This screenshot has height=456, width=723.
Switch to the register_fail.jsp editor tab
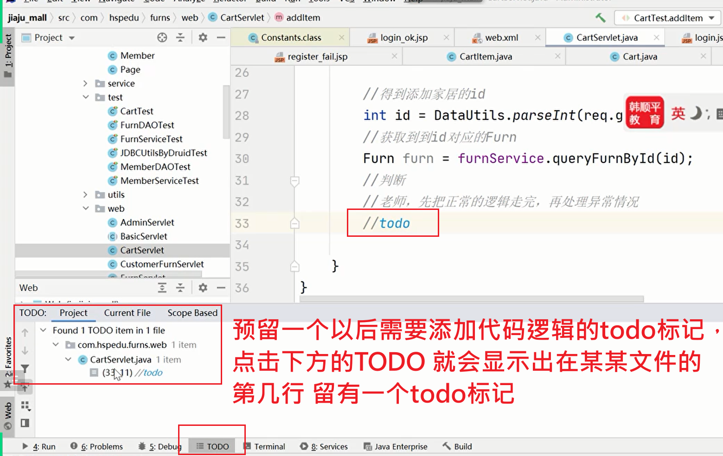pyautogui.click(x=317, y=57)
